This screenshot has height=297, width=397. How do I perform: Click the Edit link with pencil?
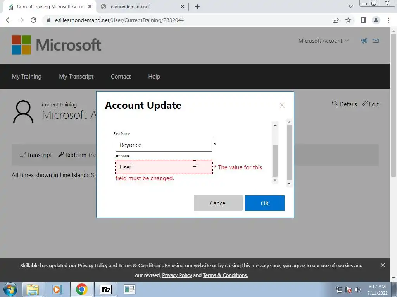[x=370, y=104]
